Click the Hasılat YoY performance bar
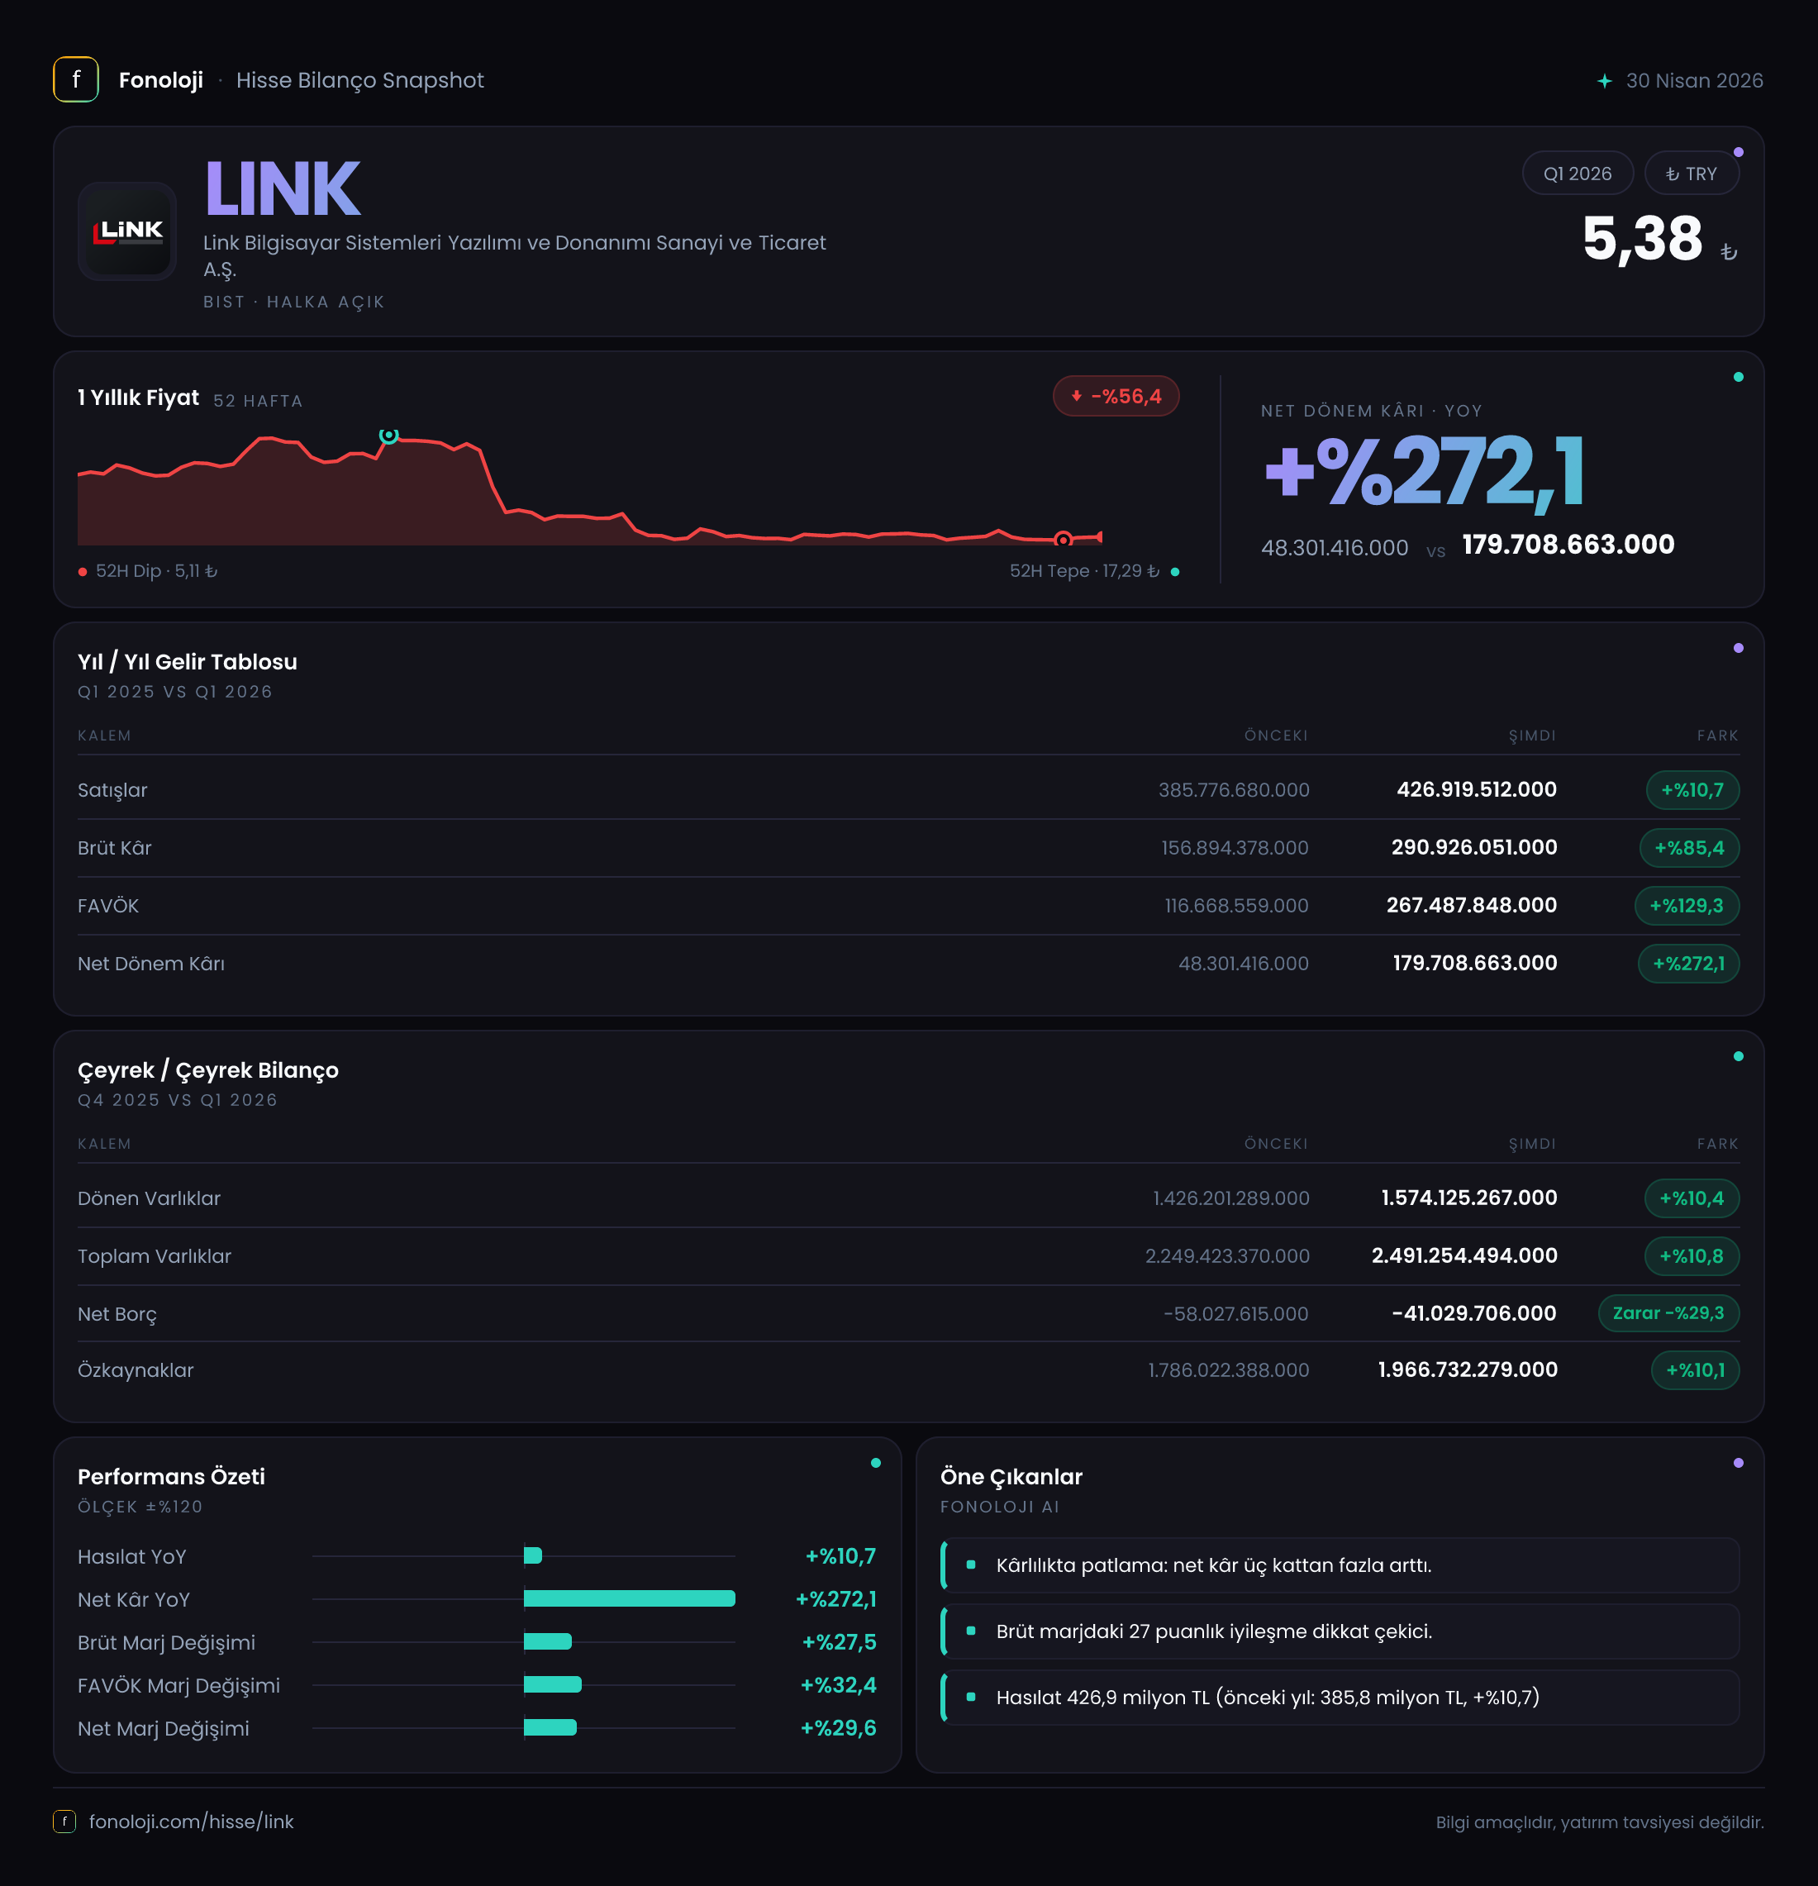Viewport: 1818px width, 1886px height. tap(533, 1556)
